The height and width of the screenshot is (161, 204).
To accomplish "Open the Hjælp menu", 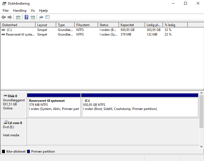I will click(43, 11).
